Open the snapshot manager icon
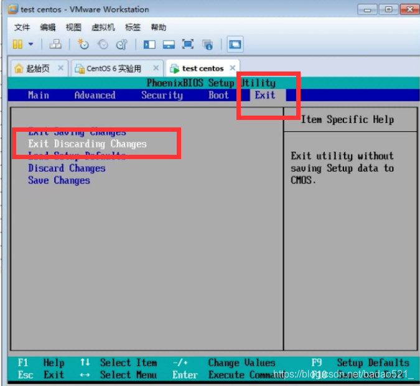 pos(122,44)
